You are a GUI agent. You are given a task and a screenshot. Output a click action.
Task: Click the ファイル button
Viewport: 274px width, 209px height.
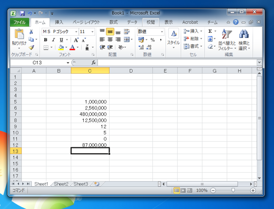(x=19, y=22)
